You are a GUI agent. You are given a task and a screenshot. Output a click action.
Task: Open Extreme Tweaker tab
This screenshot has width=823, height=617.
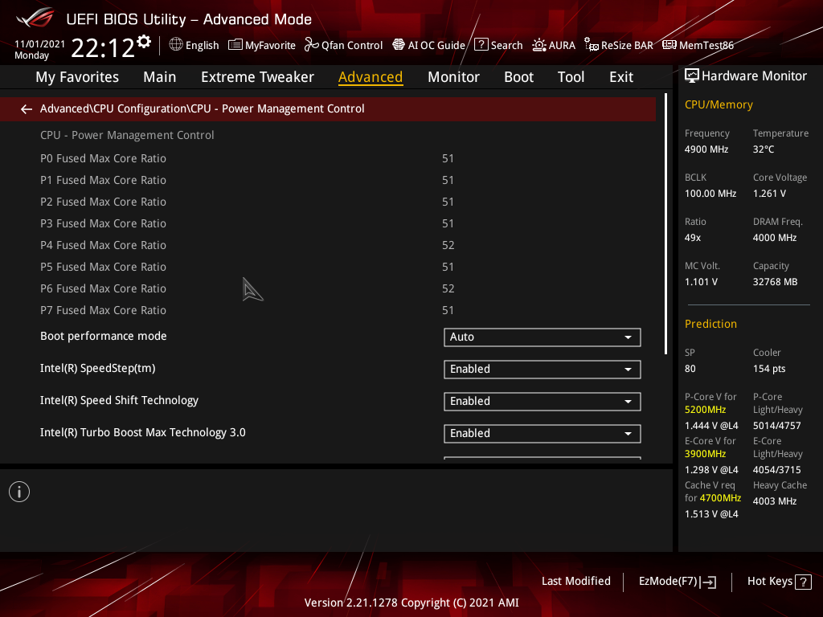click(x=257, y=77)
